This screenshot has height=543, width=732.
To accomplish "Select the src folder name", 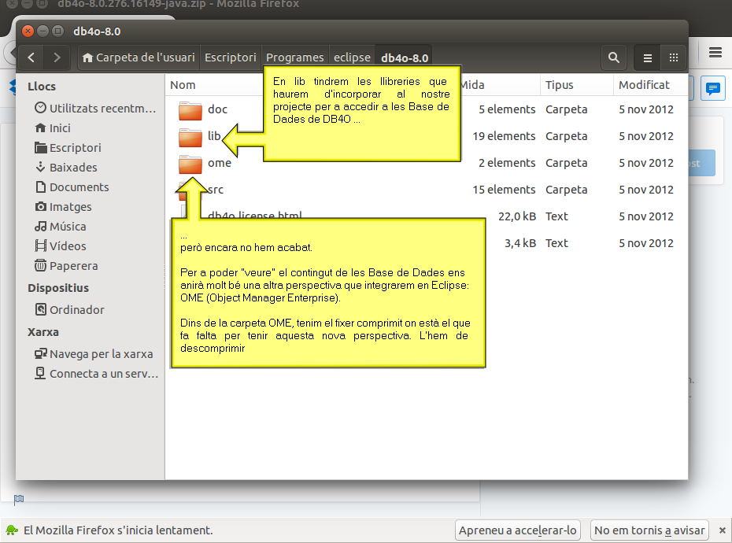I will (x=216, y=190).
